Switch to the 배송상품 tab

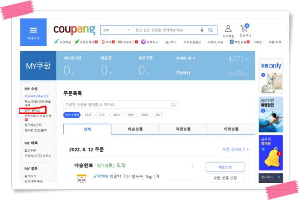(x=135, y=129)
